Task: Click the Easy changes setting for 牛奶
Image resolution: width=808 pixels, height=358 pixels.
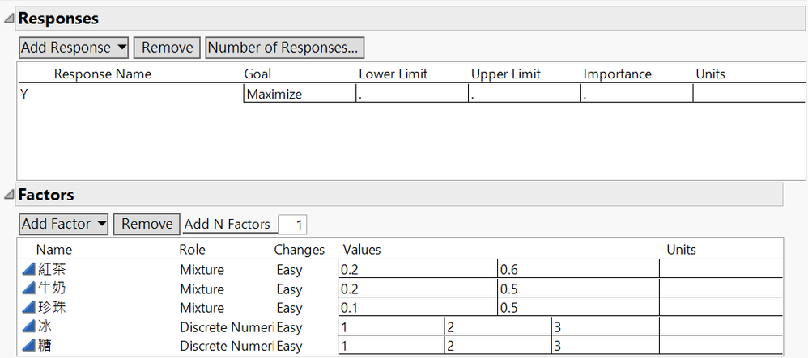Action: click(x=289, y=289)
